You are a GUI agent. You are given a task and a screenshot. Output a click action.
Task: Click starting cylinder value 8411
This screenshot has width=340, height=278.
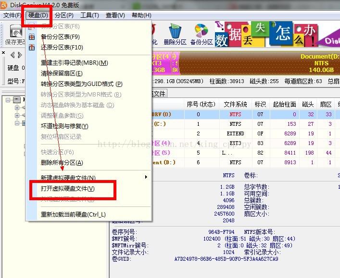pos(290,153)
